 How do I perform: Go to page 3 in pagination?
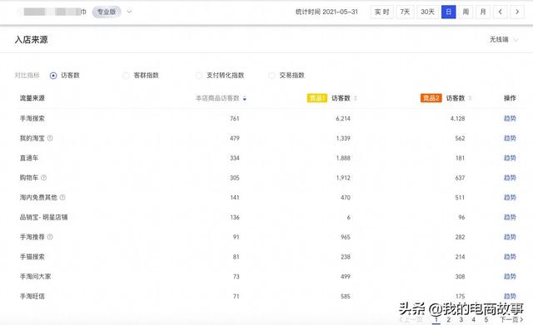(x=461, y=319)
